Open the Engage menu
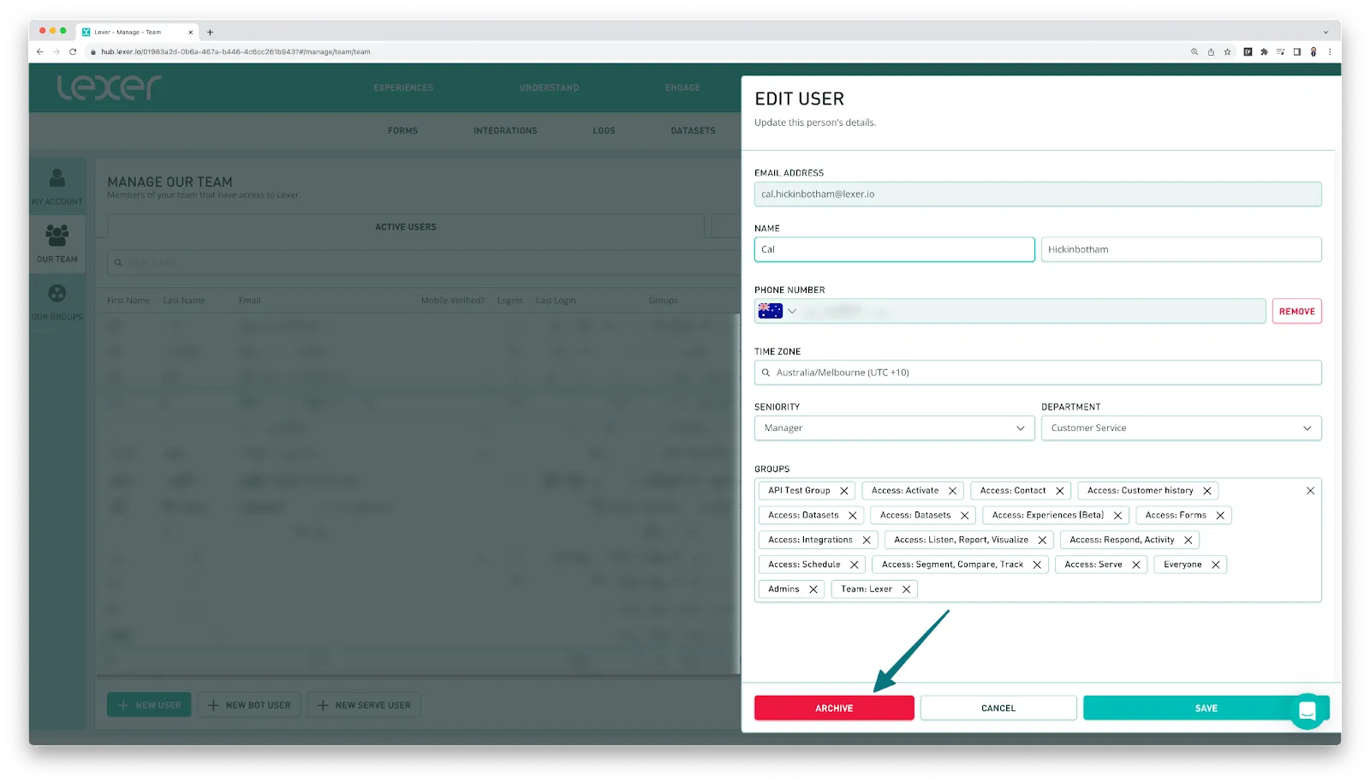The width and height of the screenshot is (1370, 783). coord(682,88)
